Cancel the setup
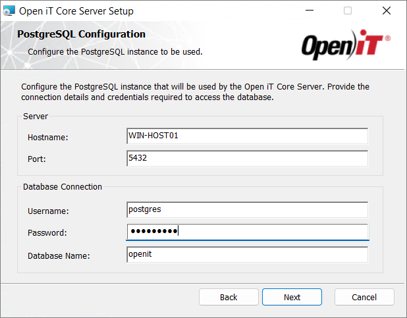Viewport: 407px width, 318px height. pyautogui.click(x=364, y=297)
